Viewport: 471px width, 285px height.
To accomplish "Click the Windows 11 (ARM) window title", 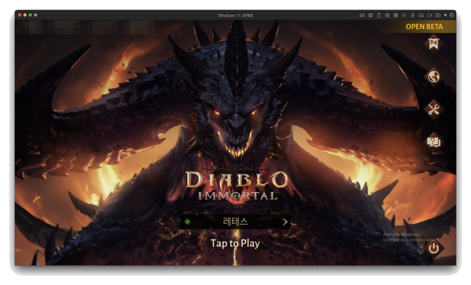I will click(235, 15).
